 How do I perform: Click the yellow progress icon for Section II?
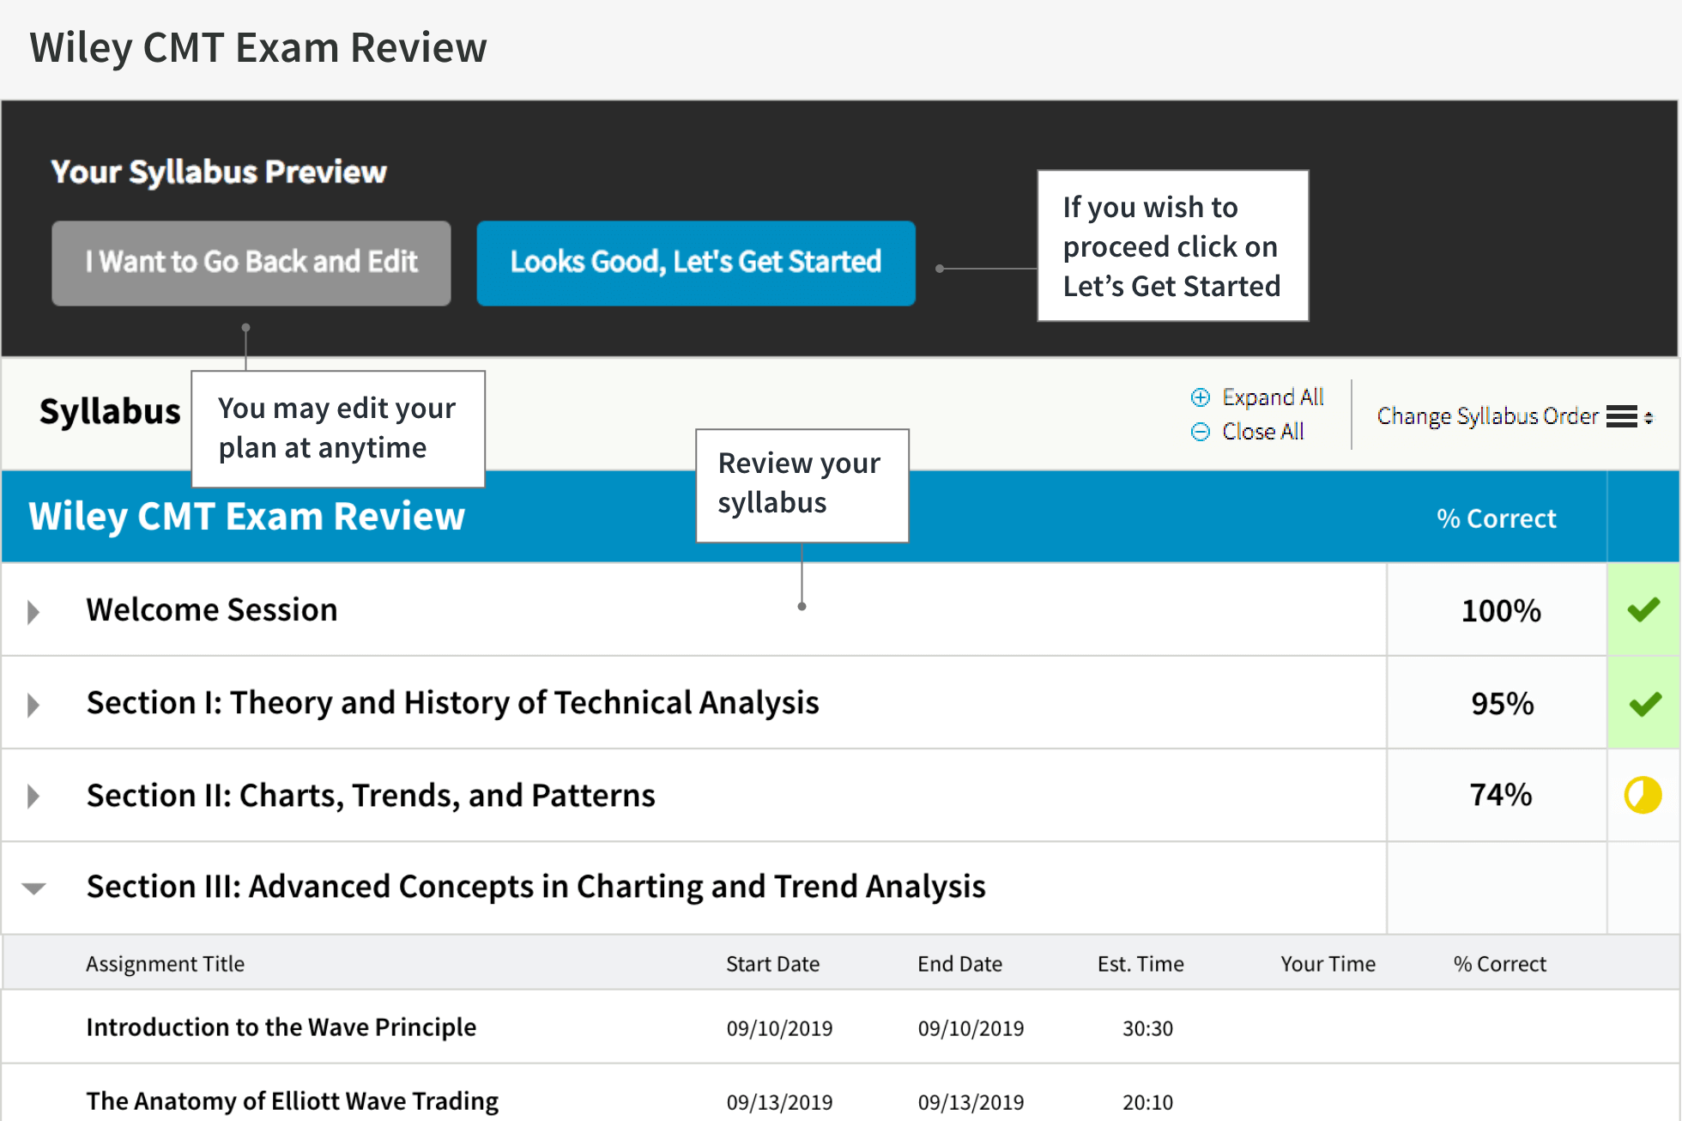(x=1643, y=795)
